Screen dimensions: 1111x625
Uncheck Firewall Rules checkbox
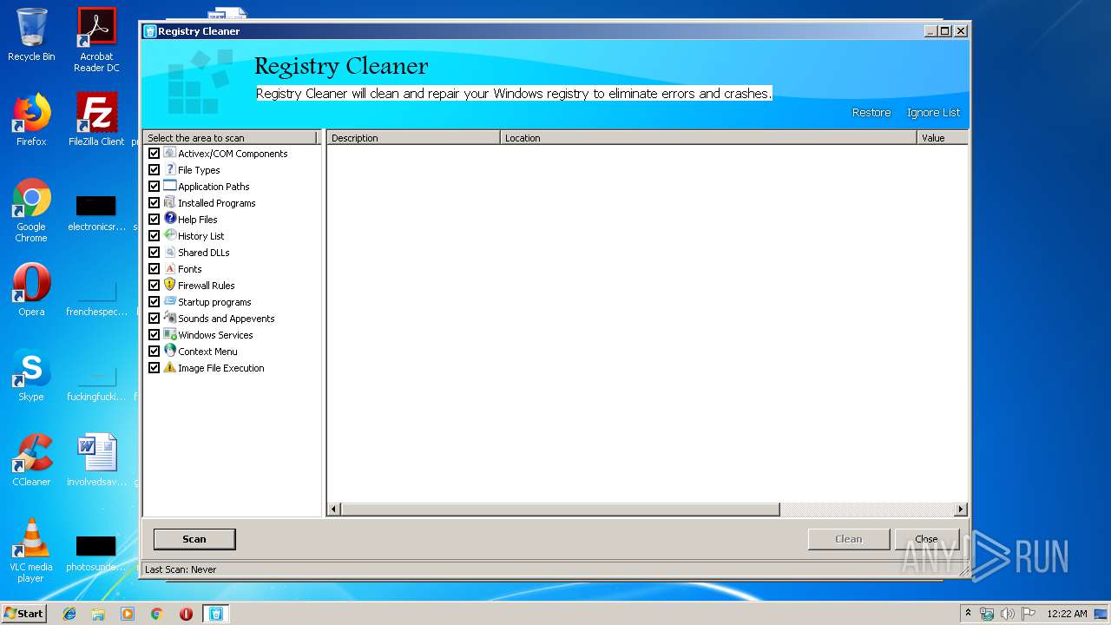(x=154, y=285)
